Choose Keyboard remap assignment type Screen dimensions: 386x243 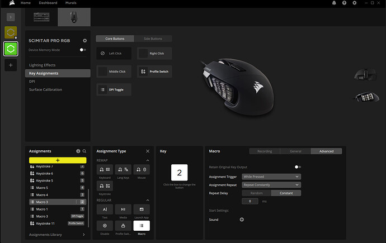click(105, 169)
